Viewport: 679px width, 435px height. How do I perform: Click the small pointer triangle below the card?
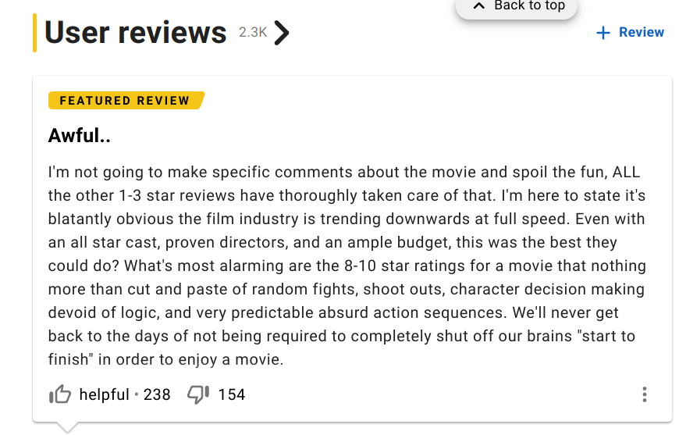67,426
